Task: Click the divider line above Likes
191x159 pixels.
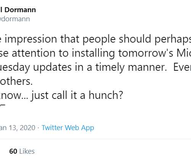Action: pos(95,139)
